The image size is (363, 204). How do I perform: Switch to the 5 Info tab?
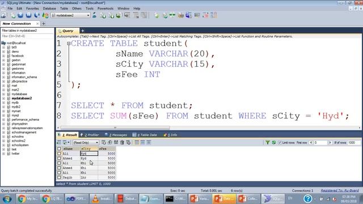[x=170, y=135]
